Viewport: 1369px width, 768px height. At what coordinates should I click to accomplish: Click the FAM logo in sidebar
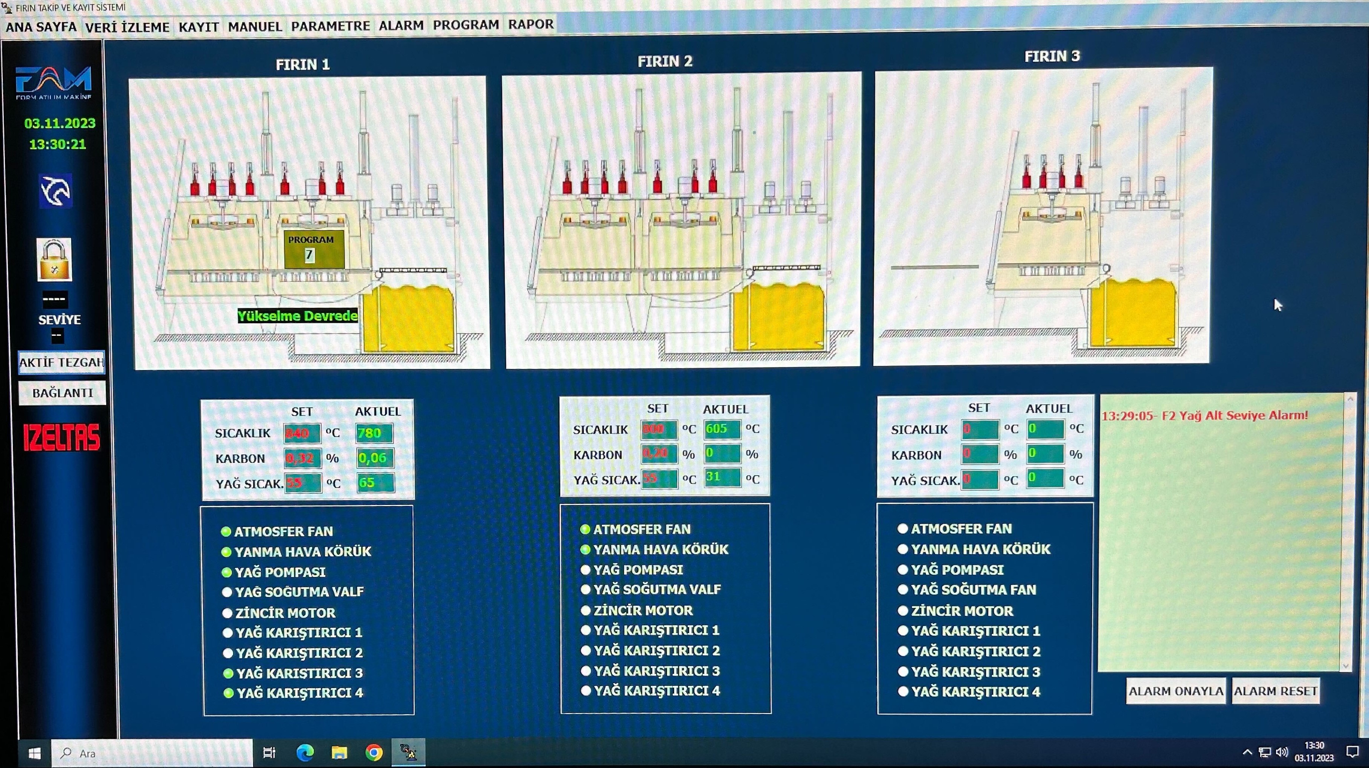click(54, 82)
